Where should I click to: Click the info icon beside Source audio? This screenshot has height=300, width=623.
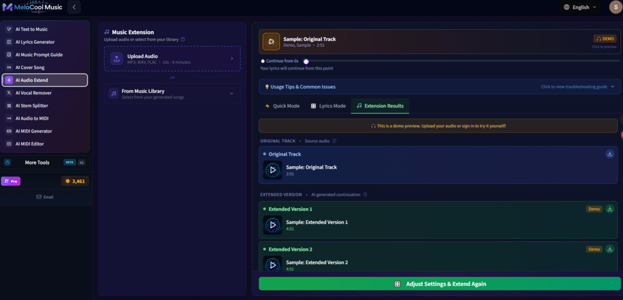(335, 141)
